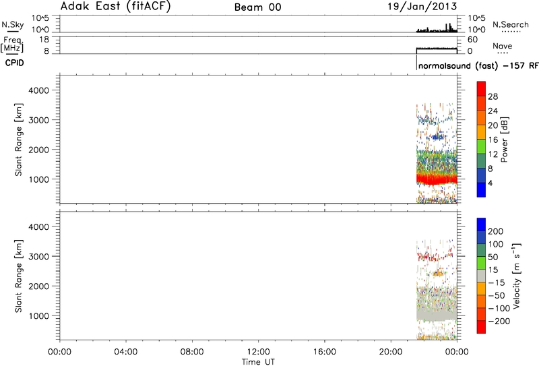This screenshot has height=366, width=539.
Task: Click the red high-power band in the power panel
Action: pyautogui.click(x=437, y=179)
